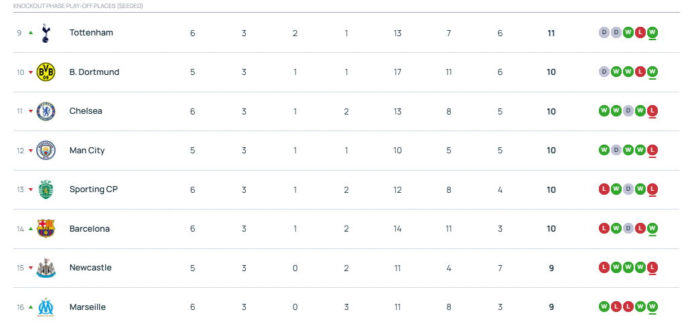Click the Barcelona club crest
694x328 pixels.
coord(46,229)
